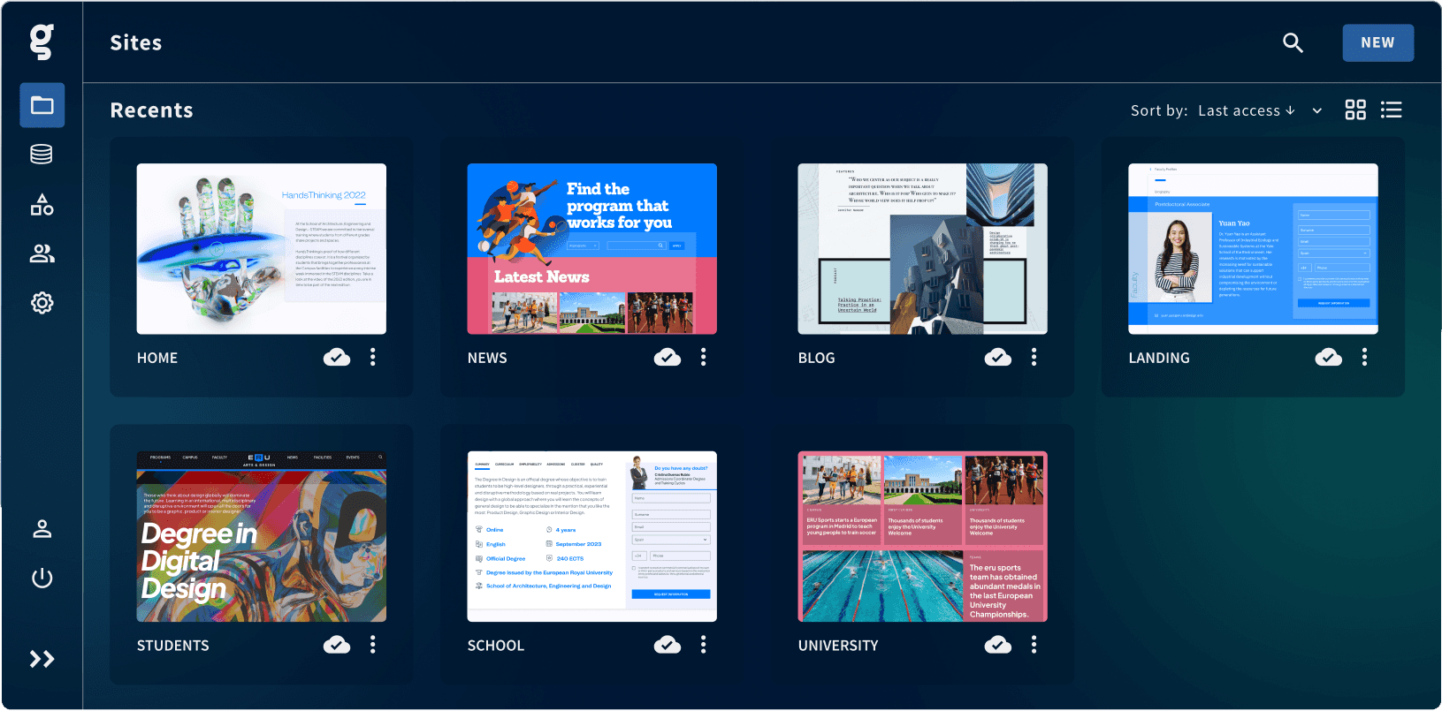This screenshot has width=1442, height=711.
Task: Click the cloud published icon on NEWS
Action: 668,357
